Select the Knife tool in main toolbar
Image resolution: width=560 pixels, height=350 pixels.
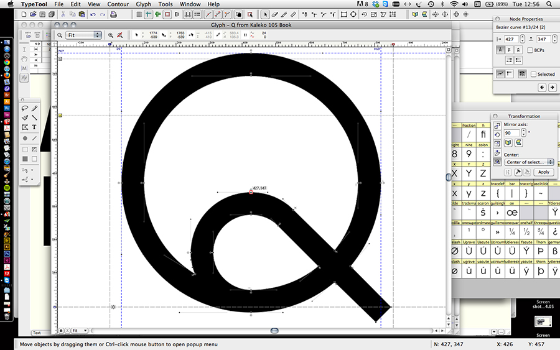pos(284,14)
